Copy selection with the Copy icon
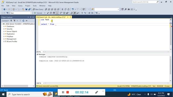The width and height of the screenshot is (173, 97). 65,9
